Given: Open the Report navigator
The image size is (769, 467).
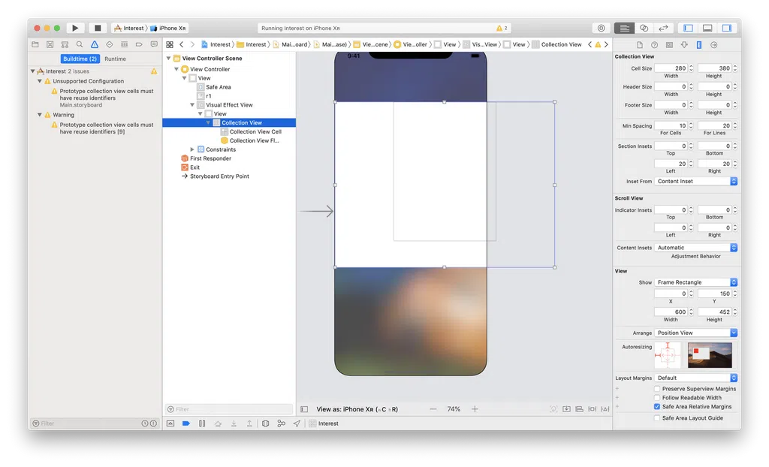Looking at the screenshot, I should point(154,44).
